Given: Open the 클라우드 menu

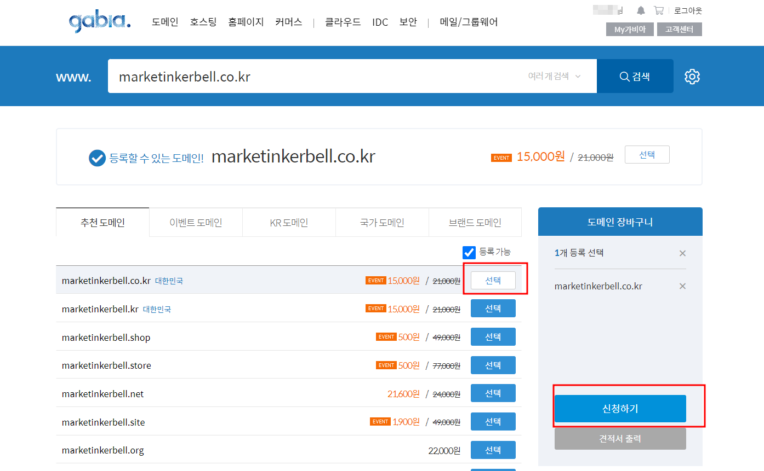Looking at the screenshot, I should 342,22.
